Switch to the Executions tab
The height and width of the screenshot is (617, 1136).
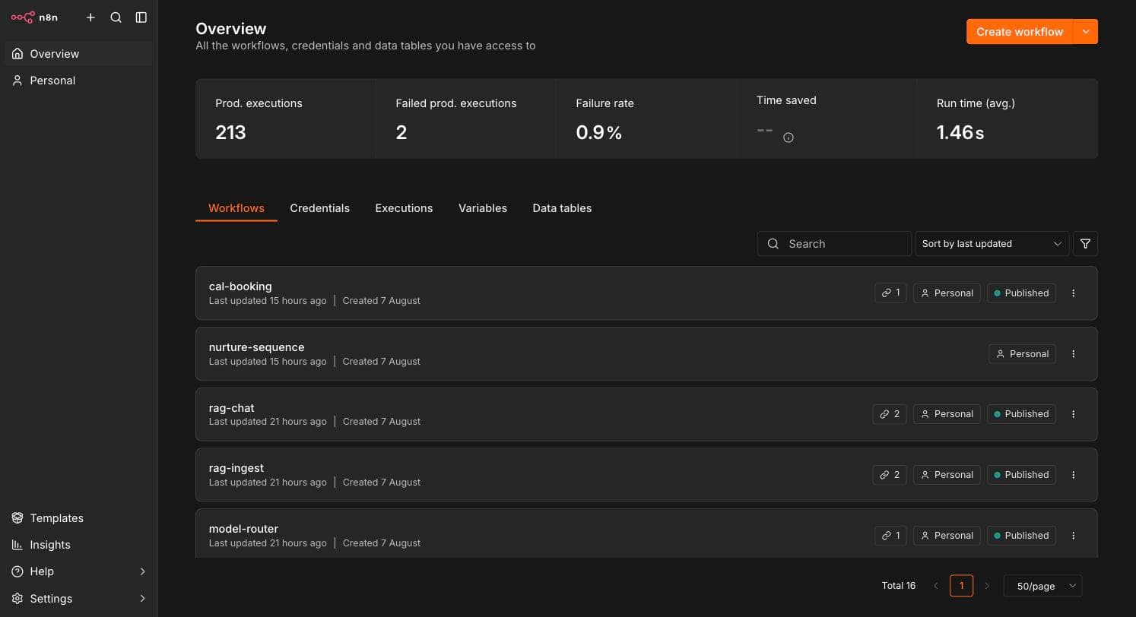click(x=404, y=208)
